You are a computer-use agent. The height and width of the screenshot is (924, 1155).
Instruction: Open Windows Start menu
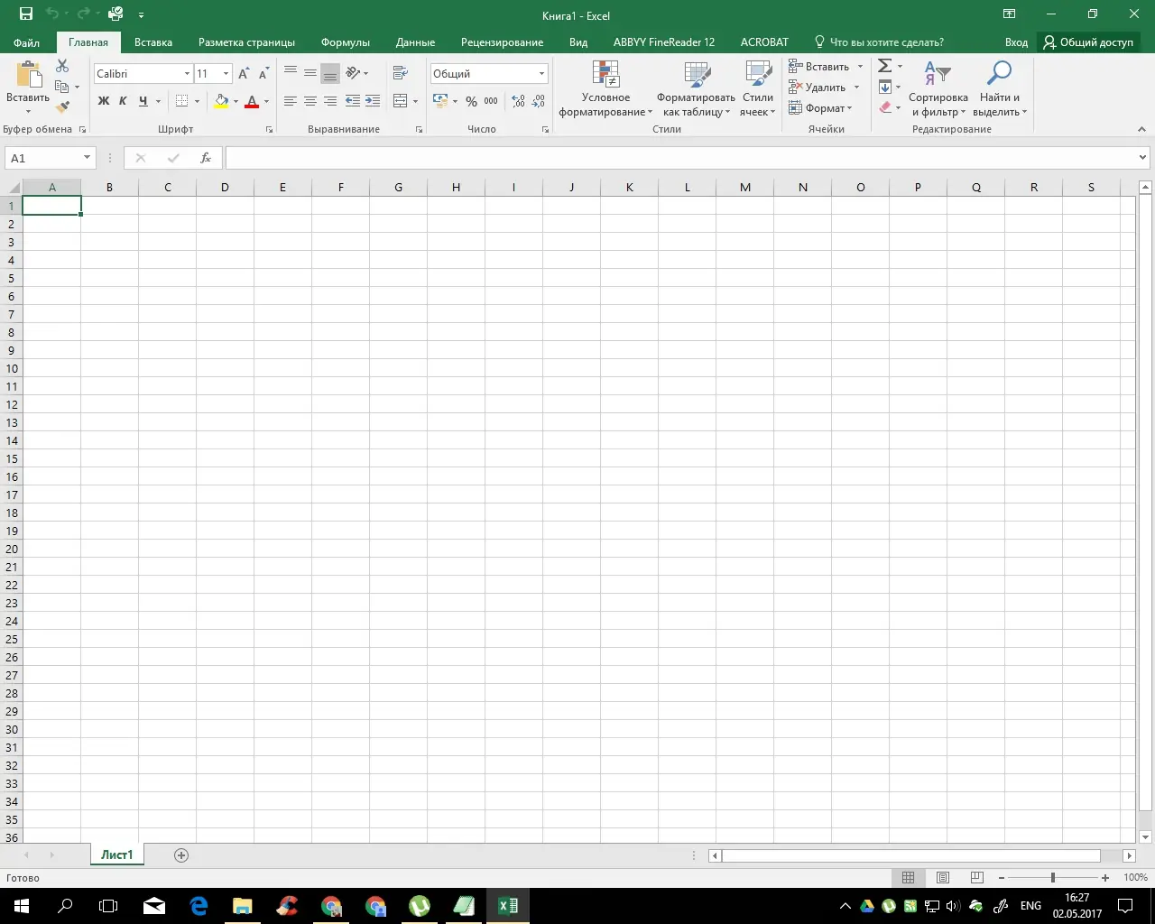click(x=22, y=906)
